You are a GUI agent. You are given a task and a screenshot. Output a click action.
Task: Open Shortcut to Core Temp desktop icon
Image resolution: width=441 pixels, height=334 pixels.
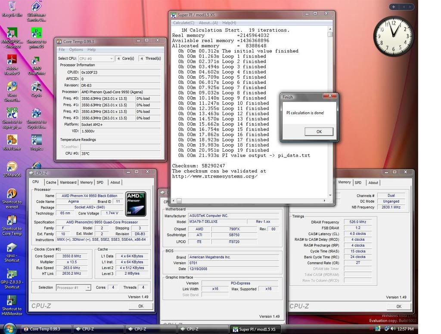(x=12, y=225)
